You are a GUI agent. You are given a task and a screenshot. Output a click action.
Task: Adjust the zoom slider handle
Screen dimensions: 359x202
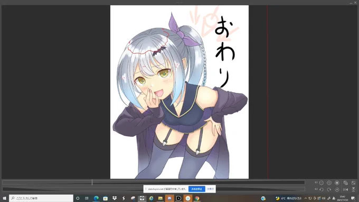point(92,182)
